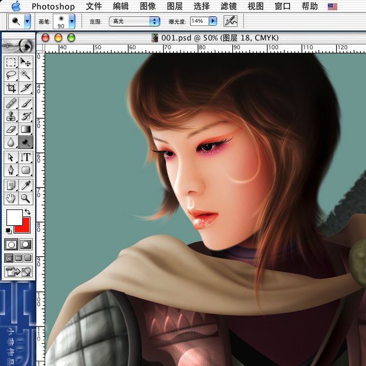Open the Apple menu

click(x=16, y=6)
